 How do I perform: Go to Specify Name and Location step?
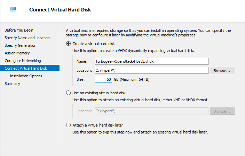(x=27, y=38)
